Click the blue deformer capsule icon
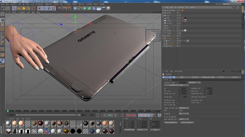Viewport: 245px width, 137px height. tap(94, 8)
